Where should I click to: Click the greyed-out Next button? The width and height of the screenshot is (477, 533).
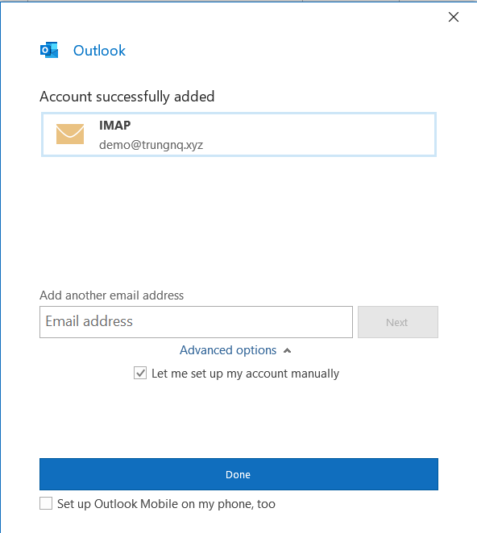click(x=398, y=322)
